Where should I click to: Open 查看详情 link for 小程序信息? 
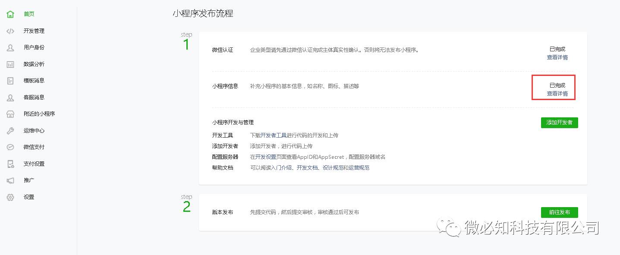(x=557, y=94)
